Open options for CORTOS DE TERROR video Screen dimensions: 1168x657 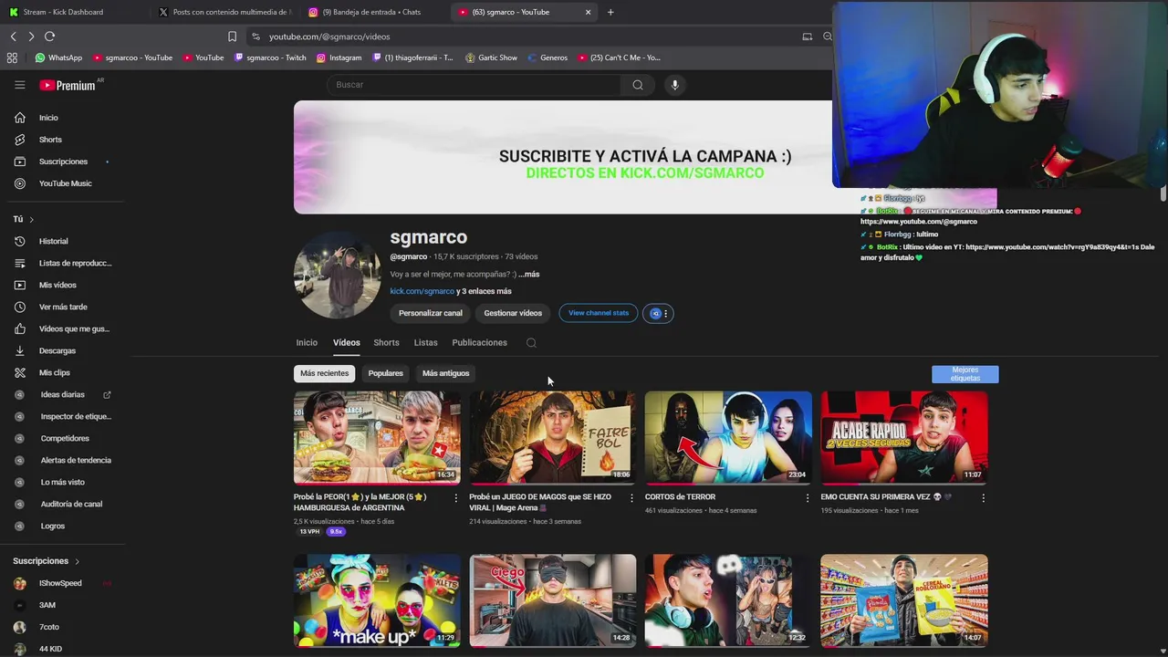(x=807, y=497)
